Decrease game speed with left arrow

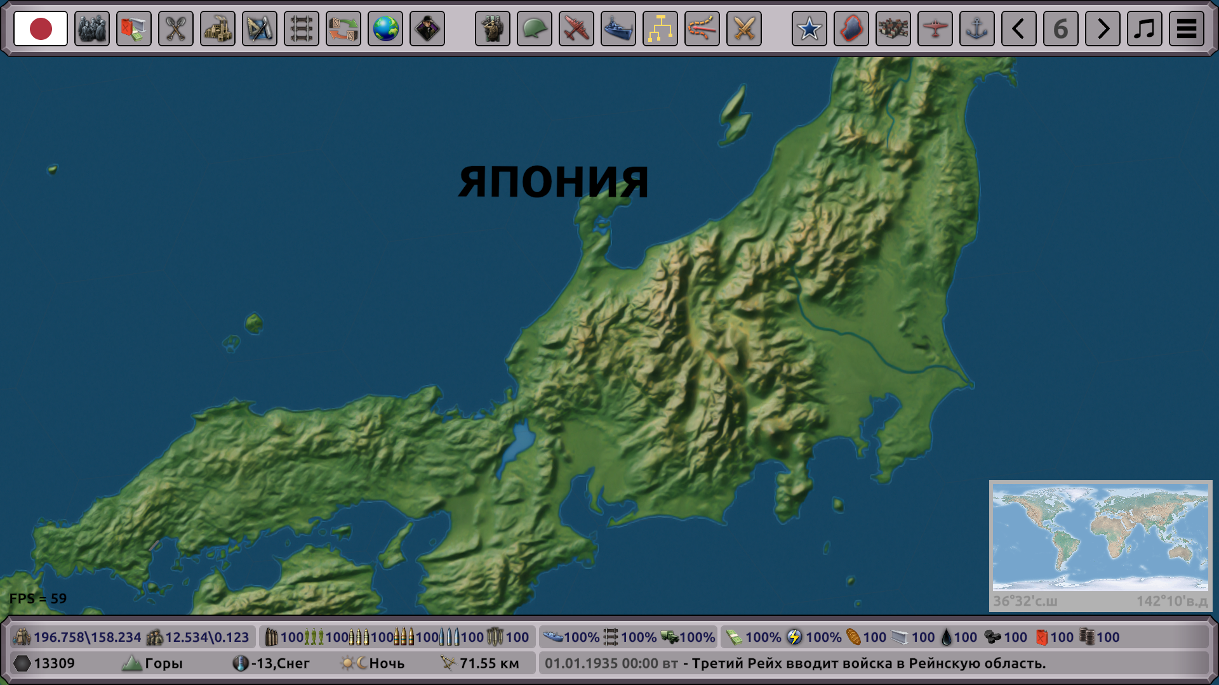point(1019,29)
